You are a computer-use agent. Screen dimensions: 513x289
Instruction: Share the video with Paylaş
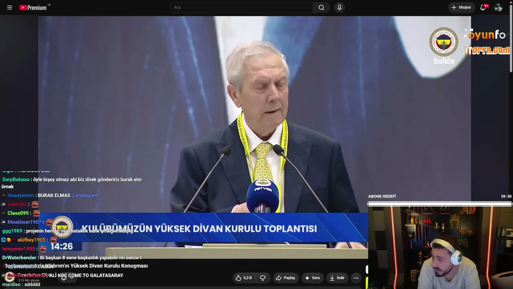pos(285,278)
